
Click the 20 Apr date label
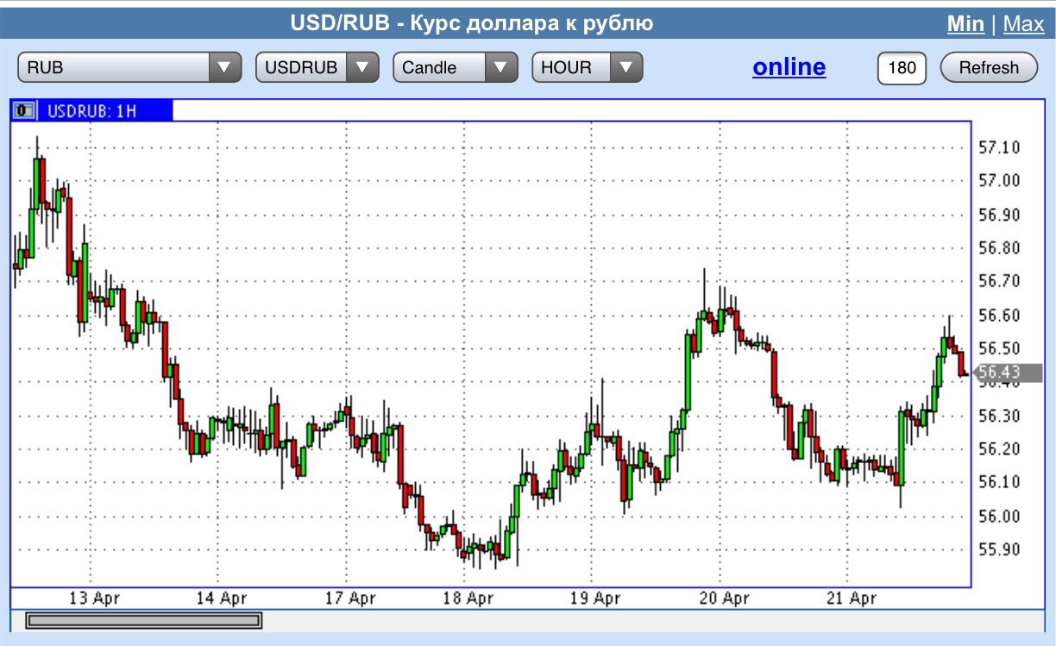coord(724,599)
